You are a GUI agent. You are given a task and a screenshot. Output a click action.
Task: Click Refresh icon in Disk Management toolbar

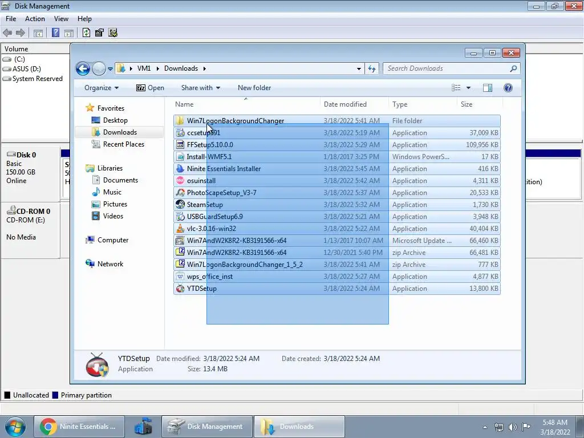click(87, 33)
